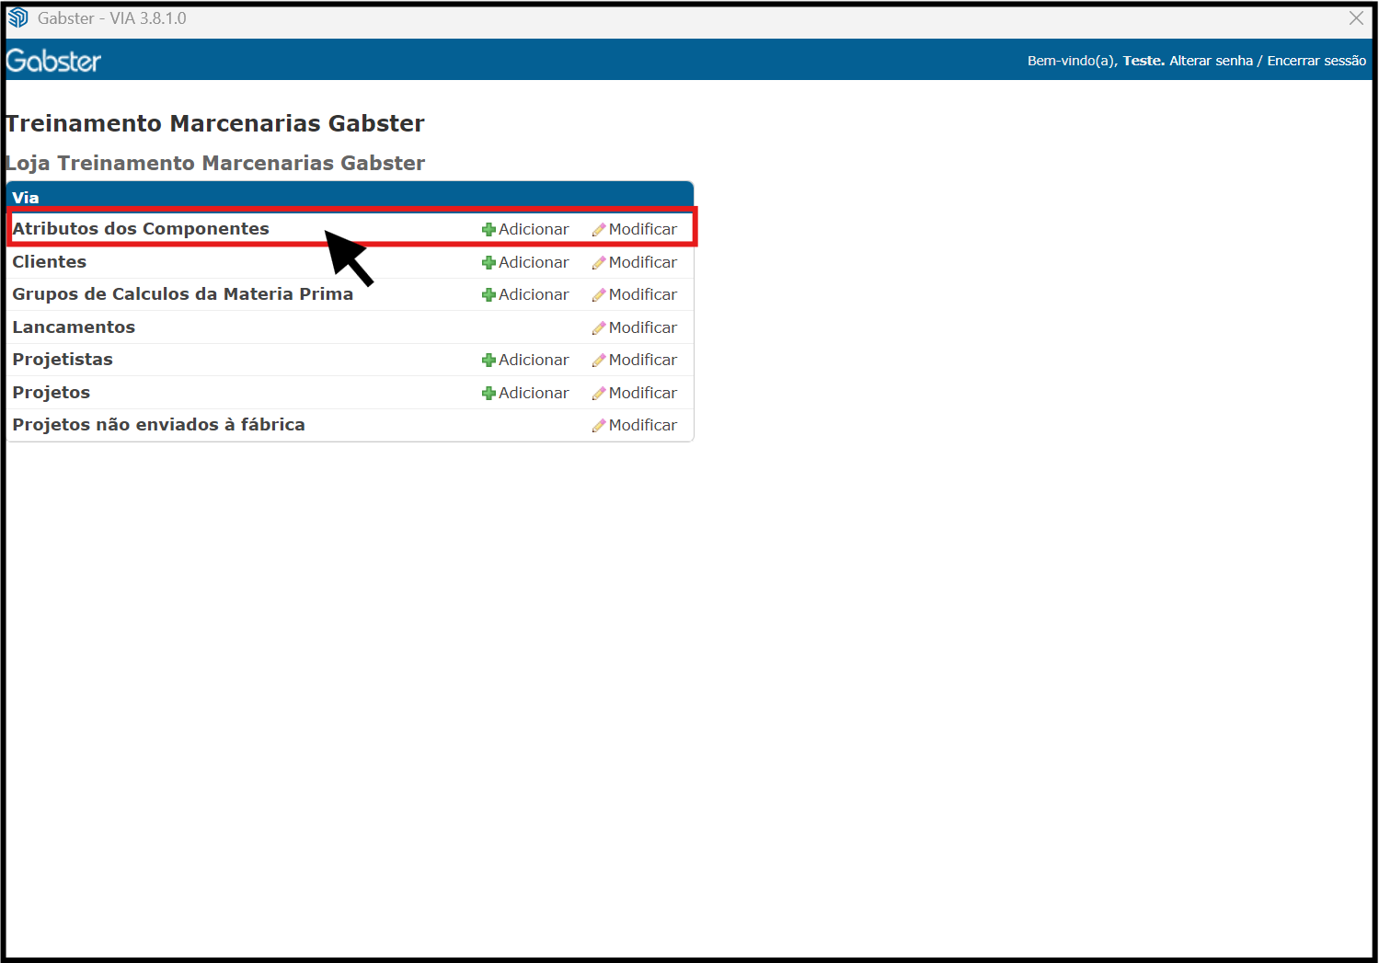The height and width of the screenshot is (963, 1379).
Task: Click Adicionar text in the Clientes row
Action: [x=534, y=262]
